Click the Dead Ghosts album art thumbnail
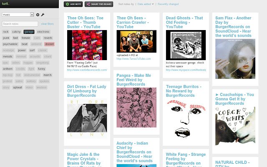267x167 pixels. [186, 45]
